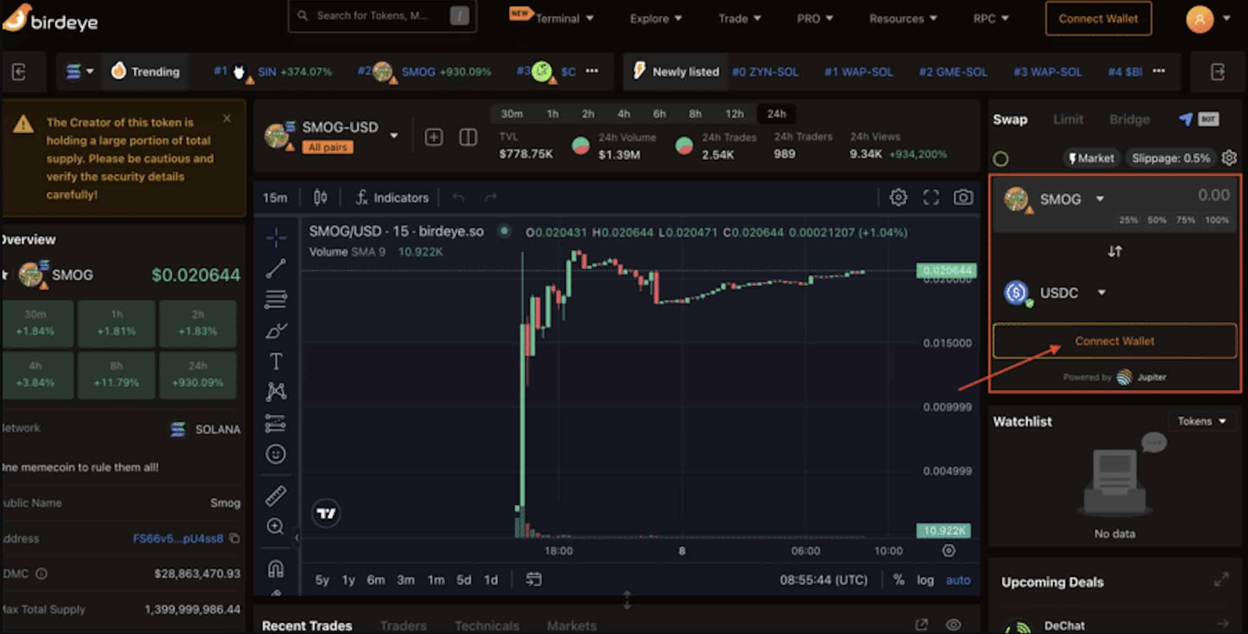Select the trend line drawing tool
This screenshot has height=634, width=1248.
pyautogui.click(x=276, y=268)
